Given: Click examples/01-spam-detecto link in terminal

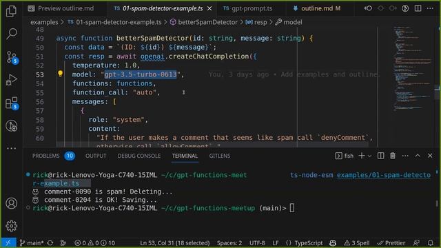Looking at the screenshot, I should 384,175.
